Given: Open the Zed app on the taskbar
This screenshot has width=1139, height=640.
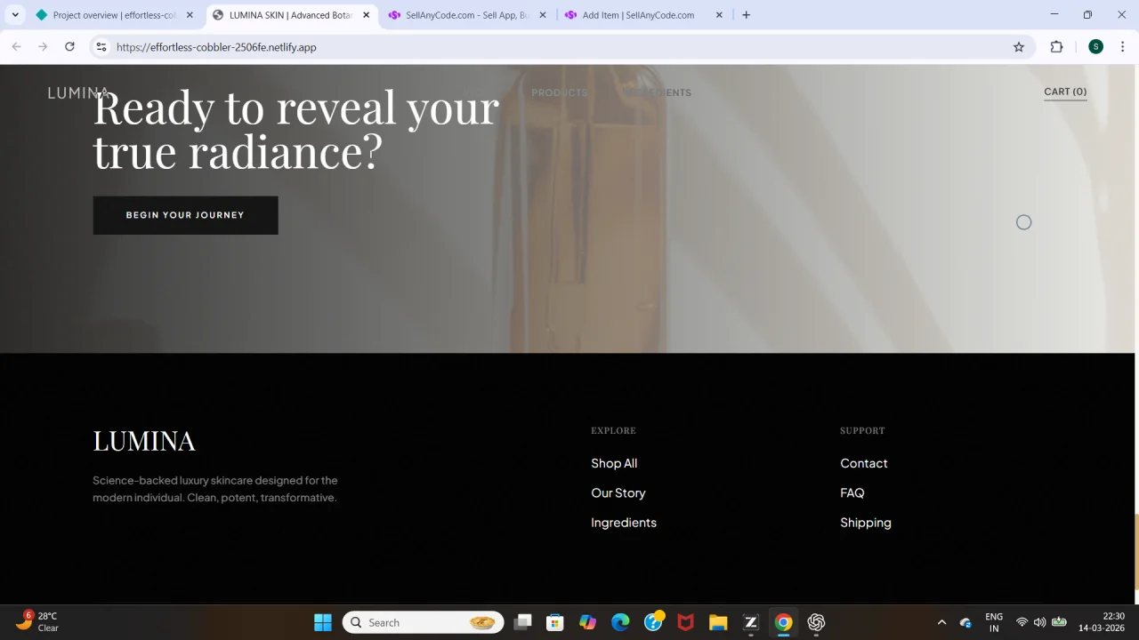Looking at the screenshot, I should [751, 622].
